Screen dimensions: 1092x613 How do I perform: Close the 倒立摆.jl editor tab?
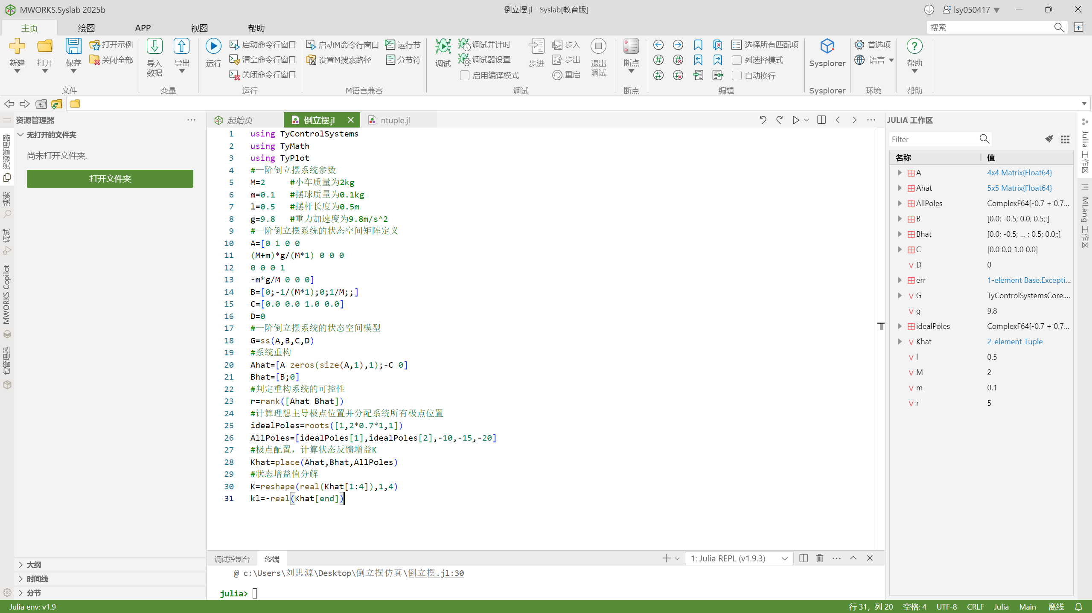(350, 120)
